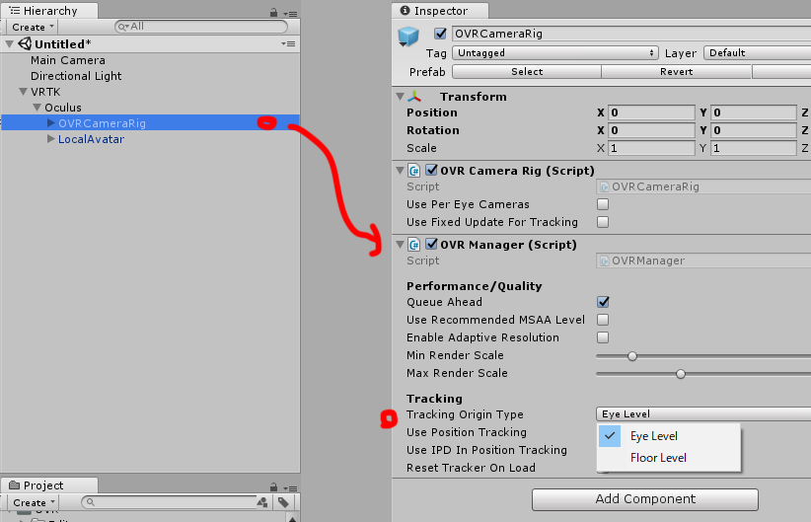Open the Hierarchy Create dropdown
Viewport: 811px width, 522px height.
[x=33, y=27]
